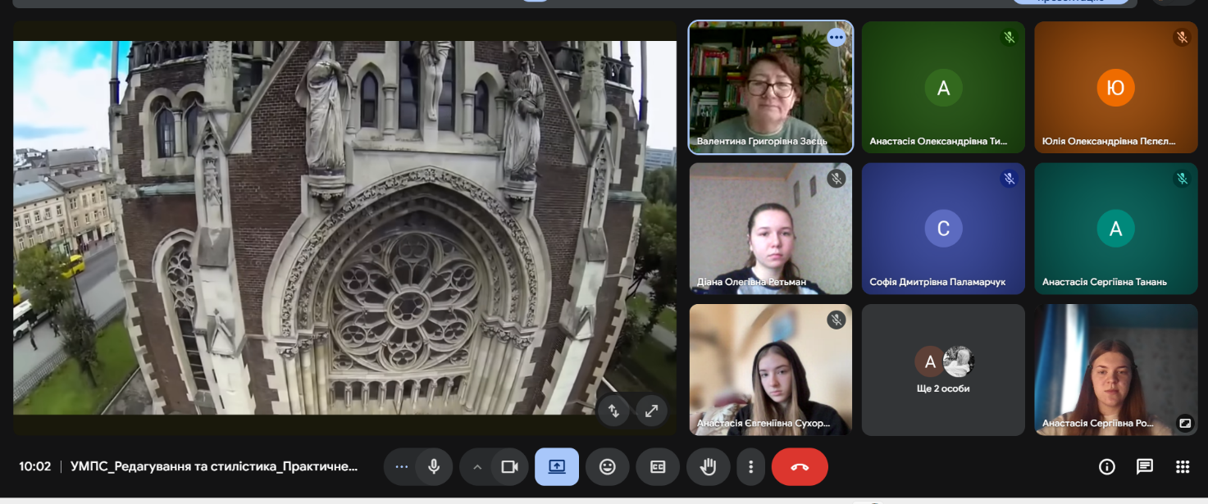Open more options vertical dots menu
Viewport: 1208px width, 504px height.
coord(750,466)
